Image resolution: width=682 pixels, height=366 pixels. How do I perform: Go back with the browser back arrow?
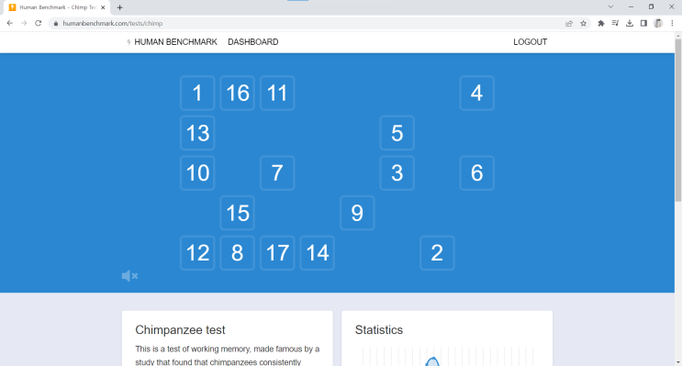[x=9, y=24]
